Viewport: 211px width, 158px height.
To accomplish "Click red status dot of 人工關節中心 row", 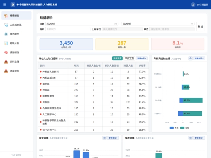I will [41, 114].
